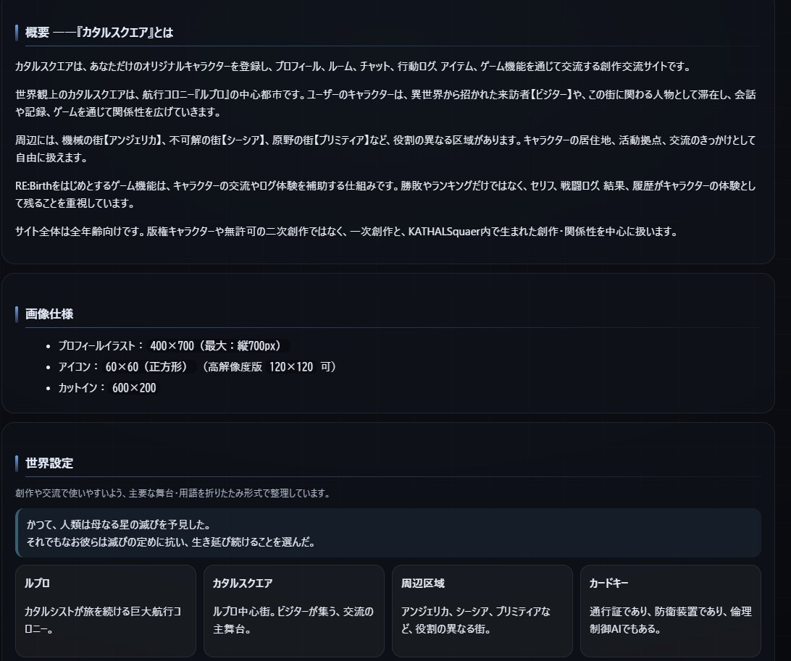Open the 周辺区域 world setting card
The width and height of the screenshot is (791, 661).
point(482,610)
